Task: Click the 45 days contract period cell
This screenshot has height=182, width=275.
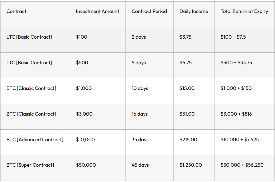Action: pyautogui.click(x=140, y=165)
